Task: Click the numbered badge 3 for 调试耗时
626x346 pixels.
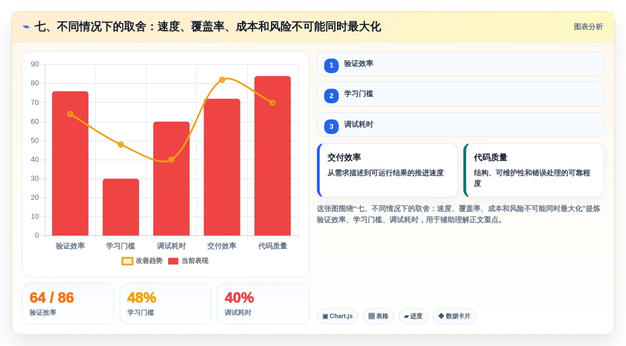Action: (x=331, y=126)
